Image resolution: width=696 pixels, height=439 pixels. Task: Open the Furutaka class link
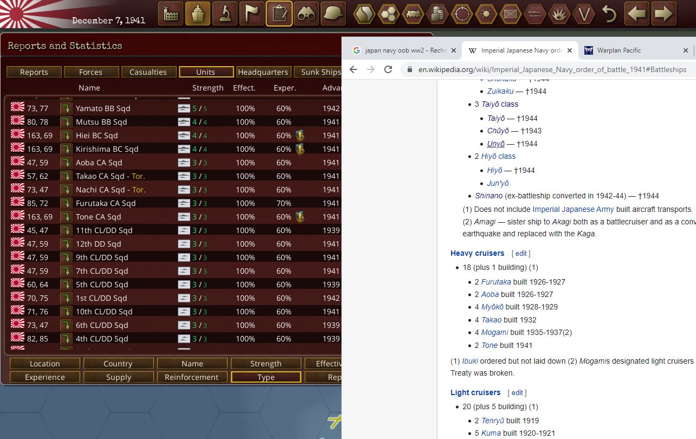pyautogui.click(x=496, y=282)
